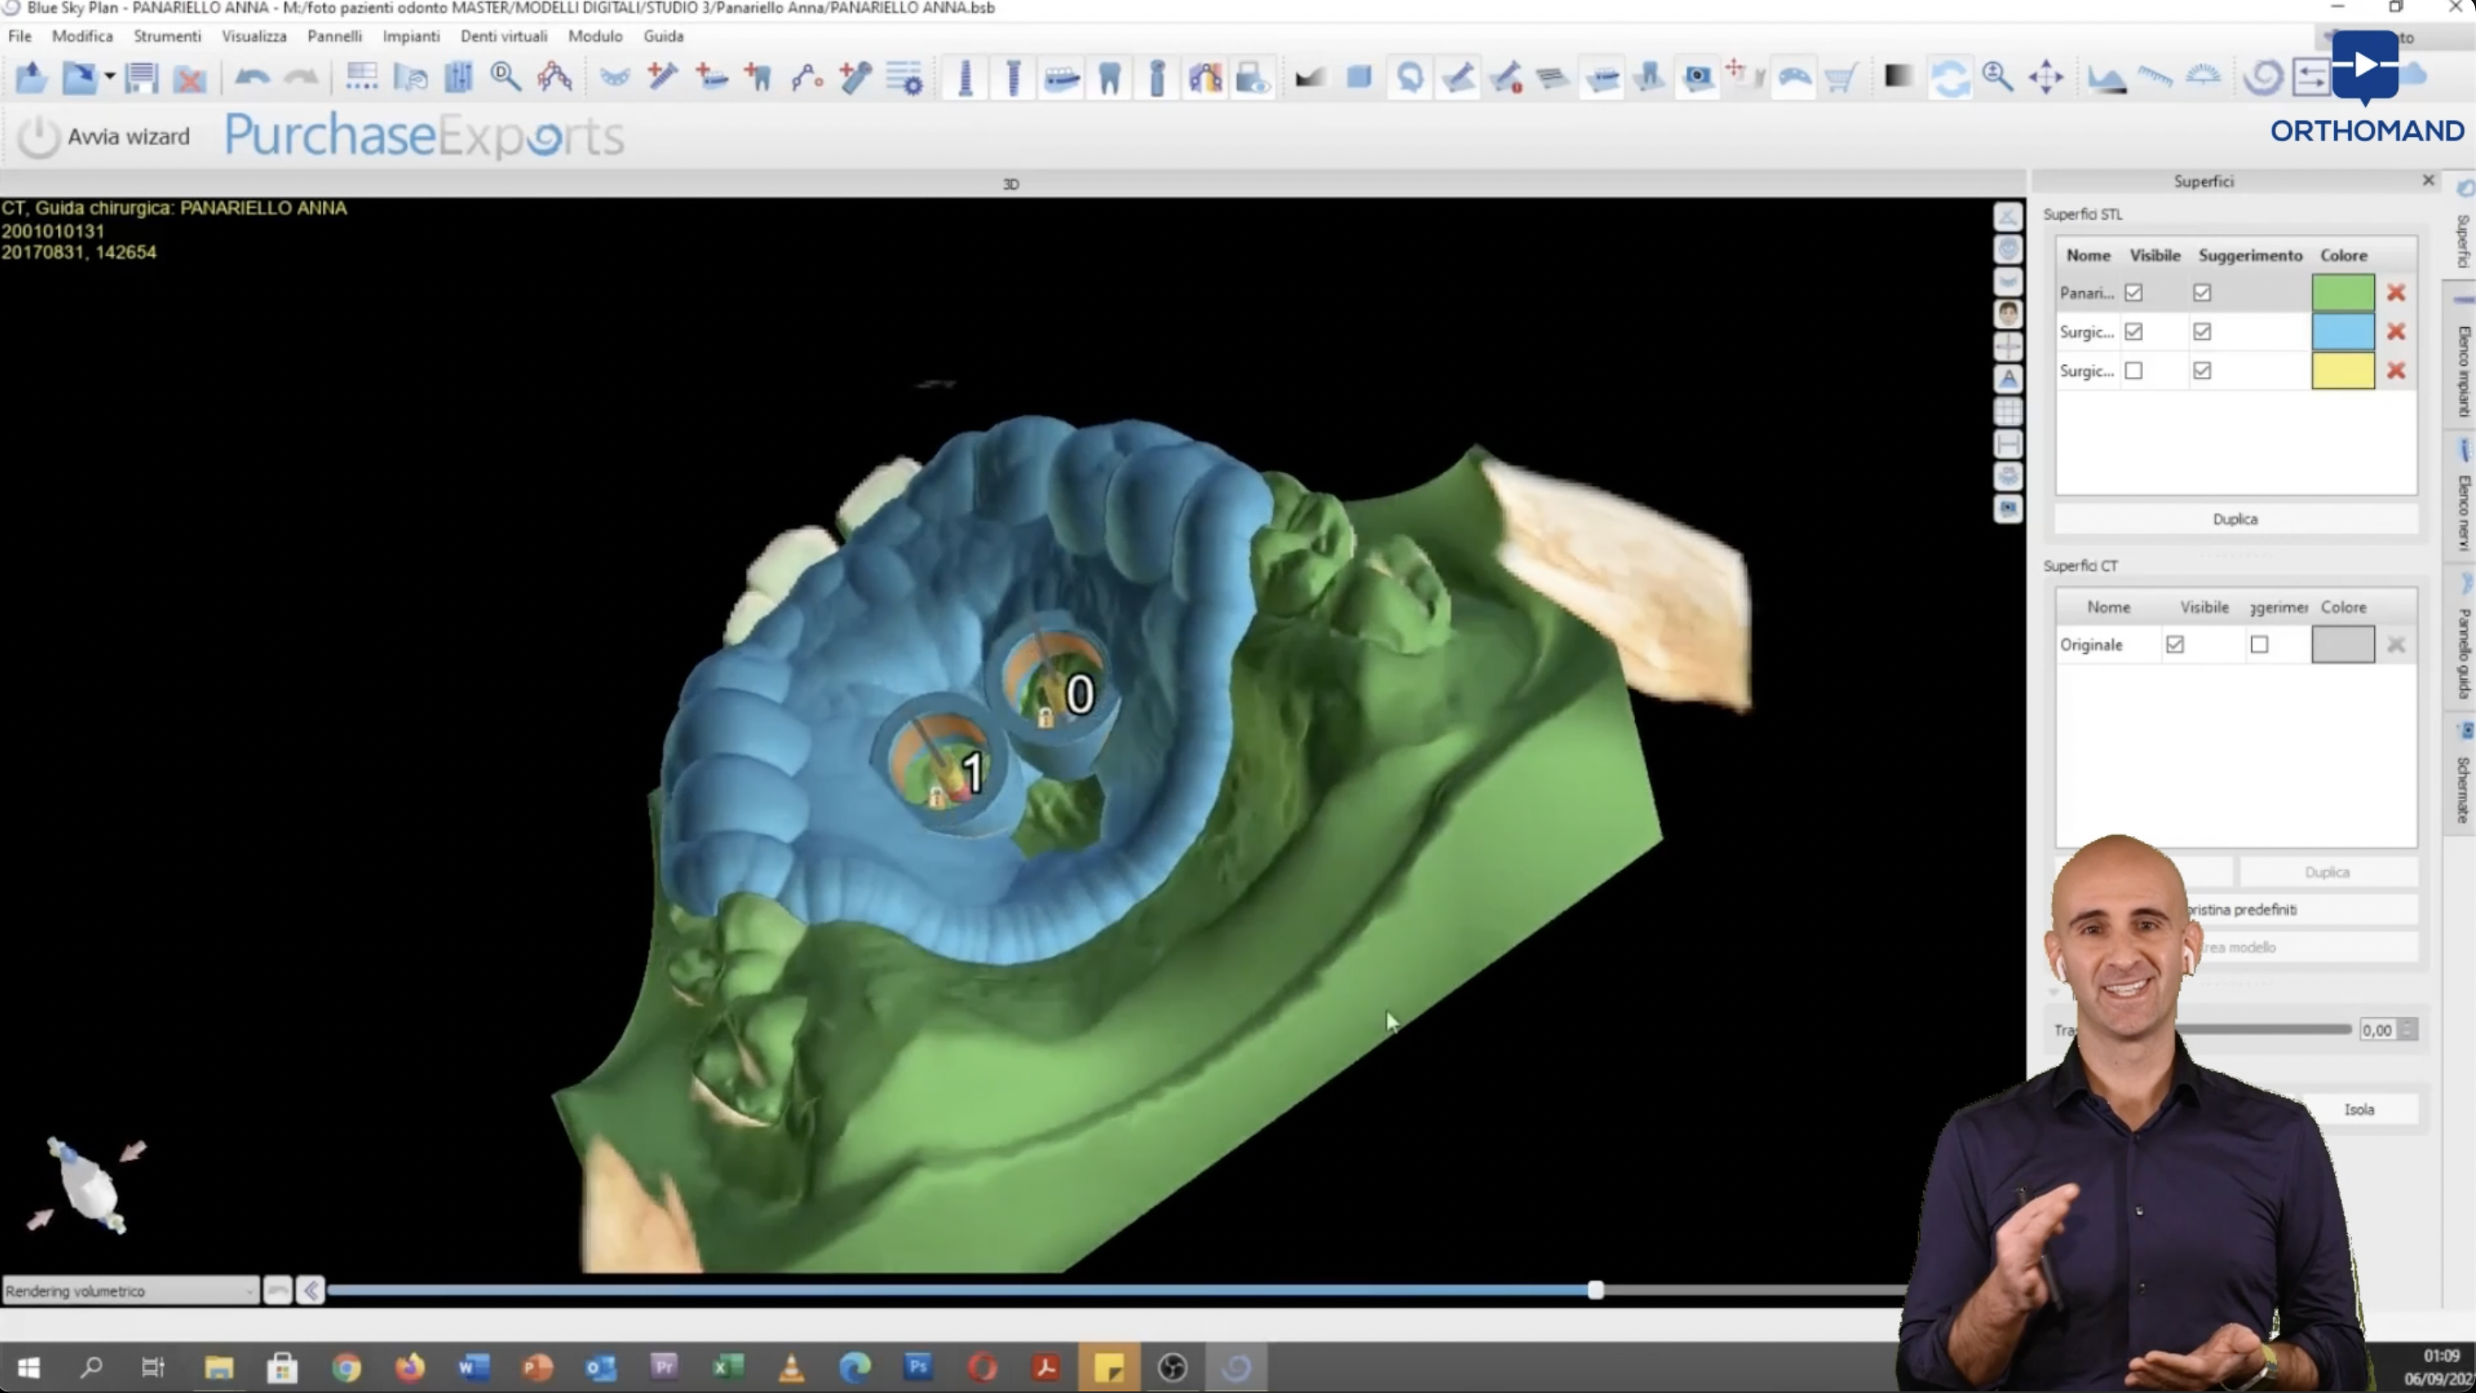2476x1393 pixels.
Task: Select the pan four-arrow move tool
Action: [2046, 77]
